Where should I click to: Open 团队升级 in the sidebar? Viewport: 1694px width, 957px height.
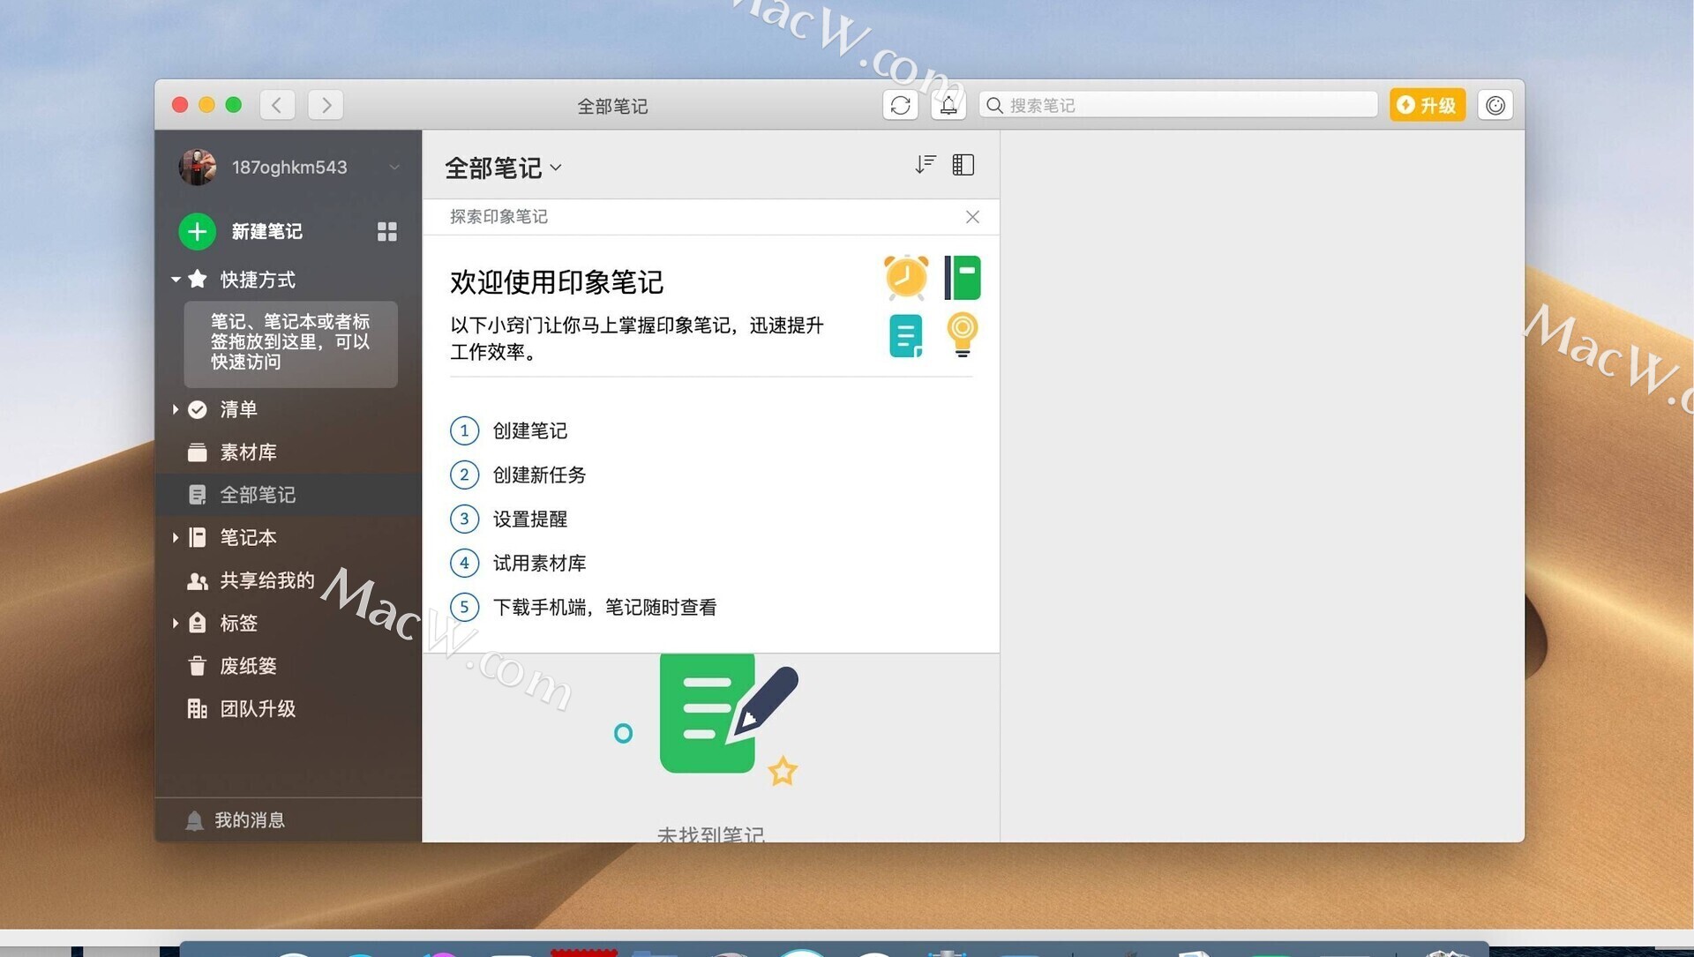(x=288, y=708)
